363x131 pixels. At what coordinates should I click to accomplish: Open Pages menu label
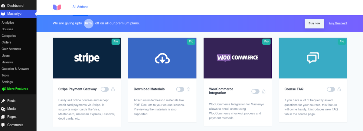click(x=12, y=117)
